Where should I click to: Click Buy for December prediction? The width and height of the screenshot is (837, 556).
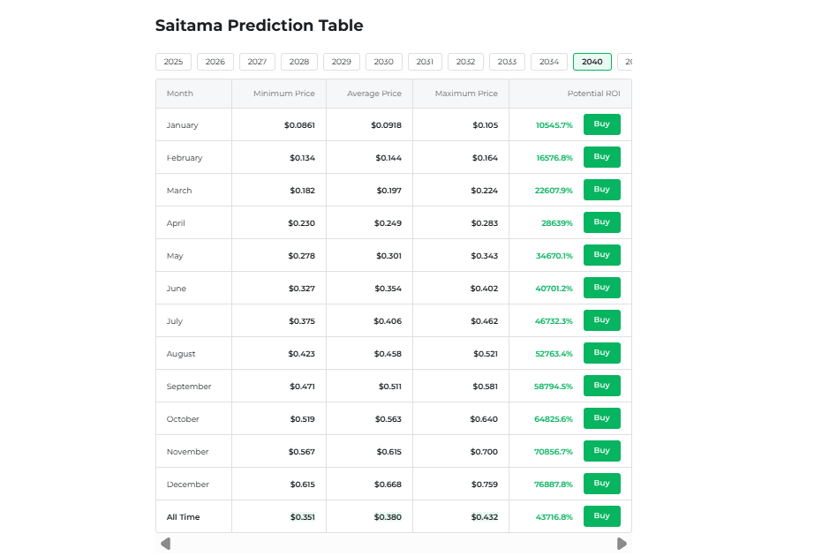coord(601,484)
